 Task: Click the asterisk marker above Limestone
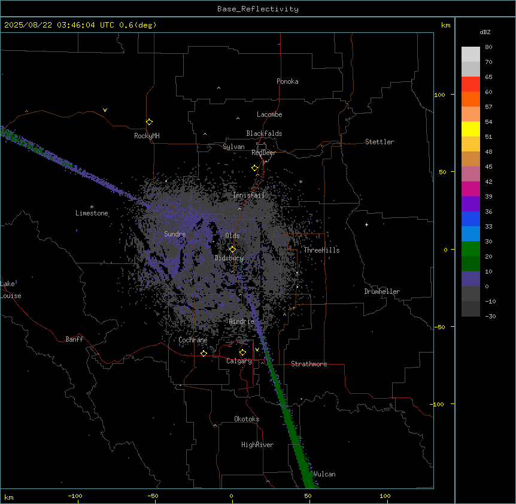[92, 207]
